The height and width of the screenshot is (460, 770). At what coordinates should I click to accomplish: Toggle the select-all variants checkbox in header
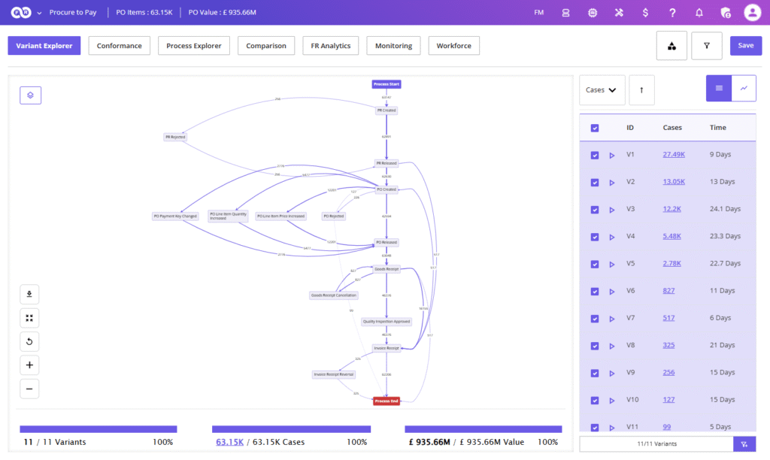(x=595, y=128)
